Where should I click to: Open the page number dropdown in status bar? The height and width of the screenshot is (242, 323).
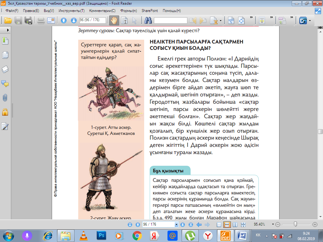point(176,225)
